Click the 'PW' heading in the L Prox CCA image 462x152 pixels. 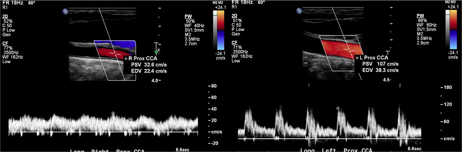pyautogui.click(x=420, y=16)
